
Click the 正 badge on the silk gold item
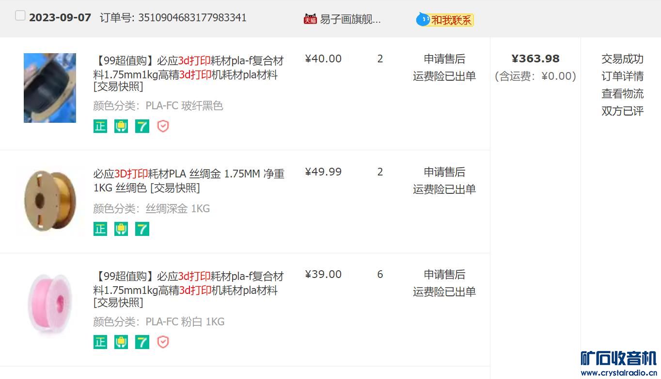click(x=100, y=229)
